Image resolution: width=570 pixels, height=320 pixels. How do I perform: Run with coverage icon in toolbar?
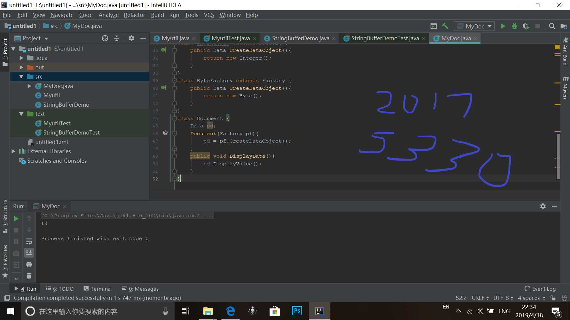[x=526, y=26]
